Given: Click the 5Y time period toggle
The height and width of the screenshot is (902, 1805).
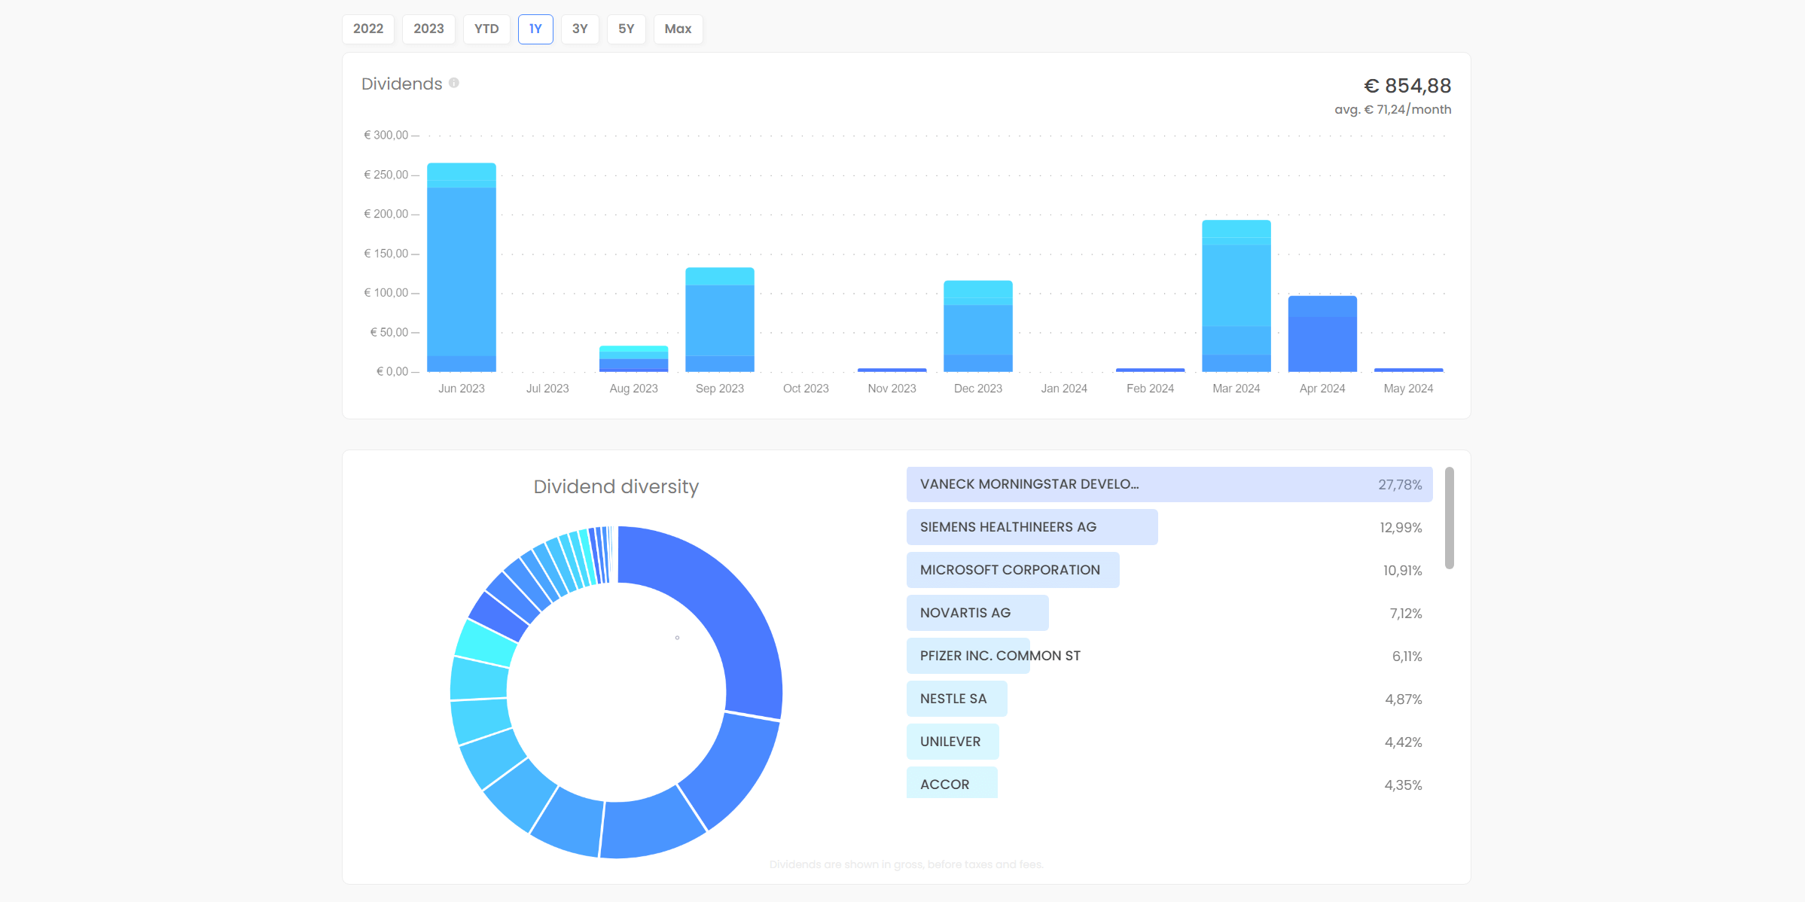Looking at the screenshot, I should (x=627, y=29).
